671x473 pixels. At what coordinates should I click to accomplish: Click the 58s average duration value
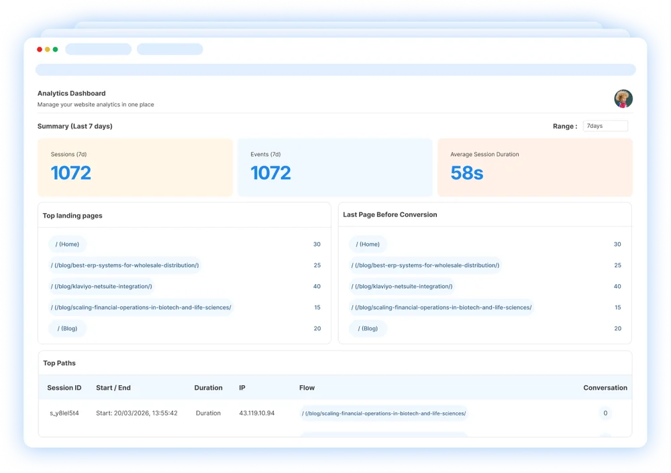467,173
